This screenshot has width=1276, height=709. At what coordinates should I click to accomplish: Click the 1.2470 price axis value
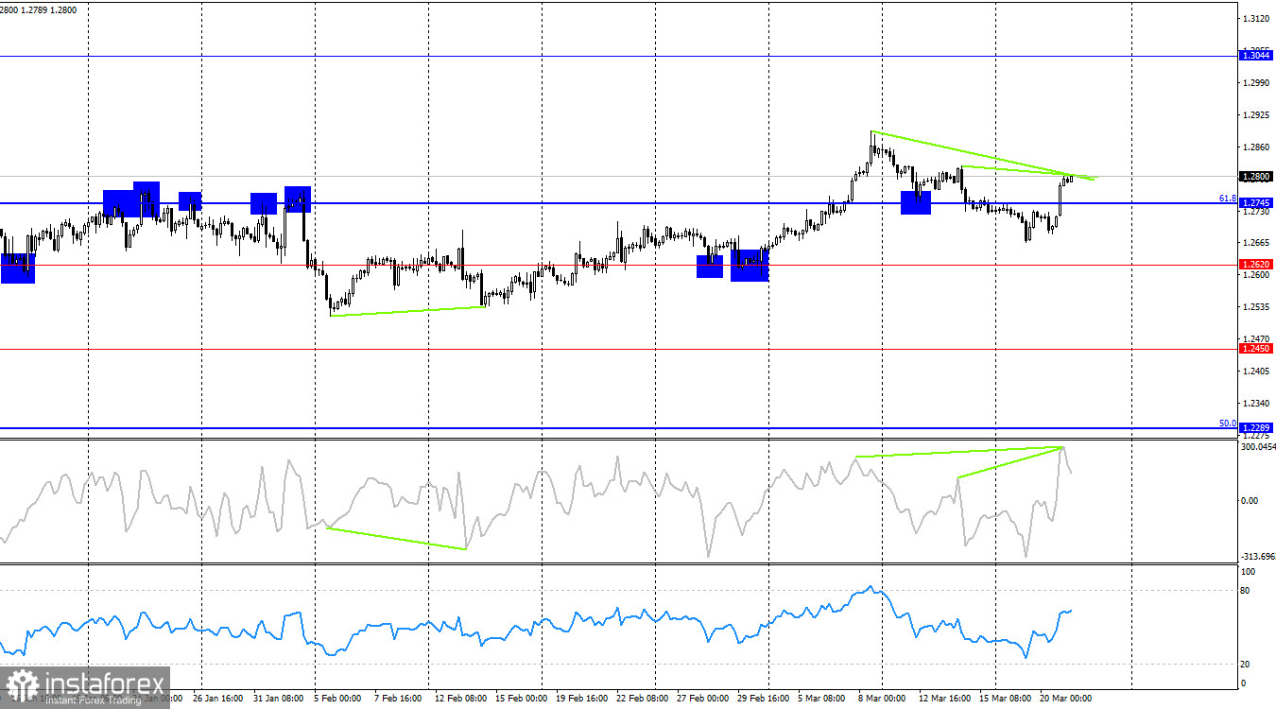pyautogui.click(x=1257, y=339)
